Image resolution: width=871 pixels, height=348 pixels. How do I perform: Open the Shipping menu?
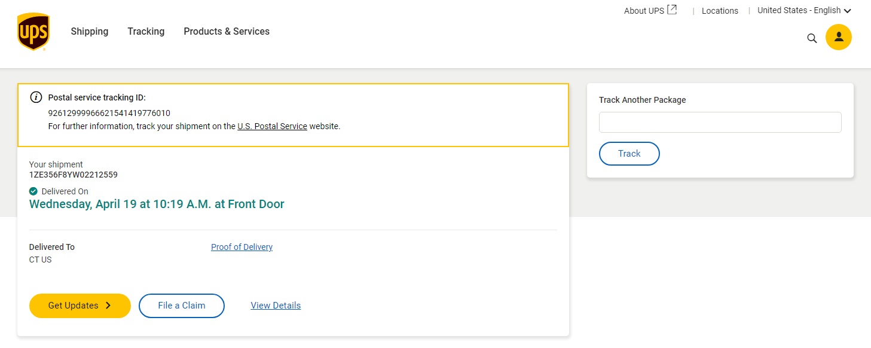click(x=90, y=32)
